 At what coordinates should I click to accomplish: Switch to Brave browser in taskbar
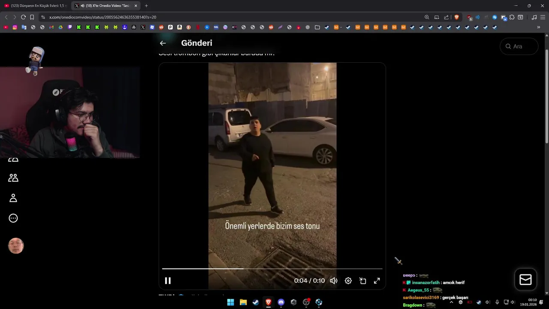268,302
